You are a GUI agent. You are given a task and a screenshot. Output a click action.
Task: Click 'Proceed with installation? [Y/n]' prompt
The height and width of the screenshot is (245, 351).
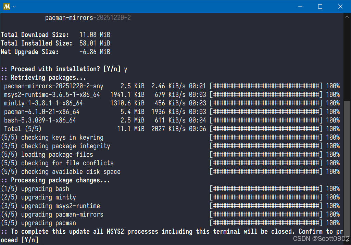click(66, 69)
